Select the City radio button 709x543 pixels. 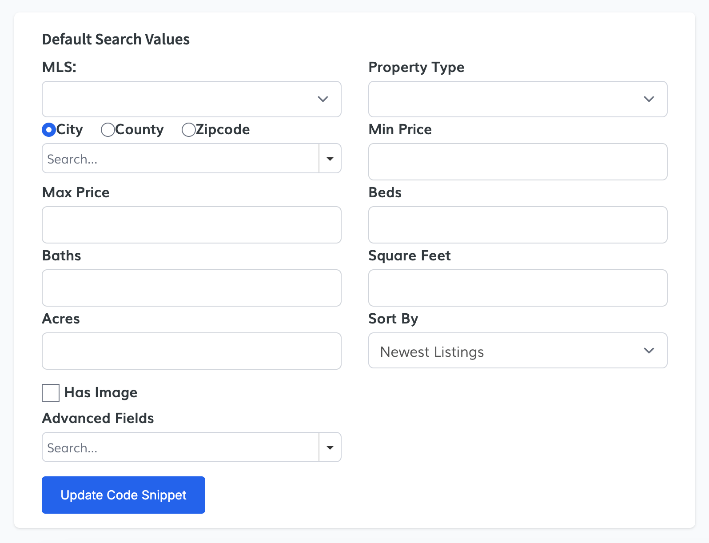pyautogui.click(x=48, y=130)
